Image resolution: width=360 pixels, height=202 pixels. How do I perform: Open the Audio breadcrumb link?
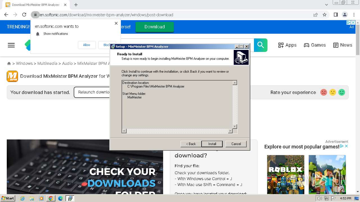pos(67,63)
